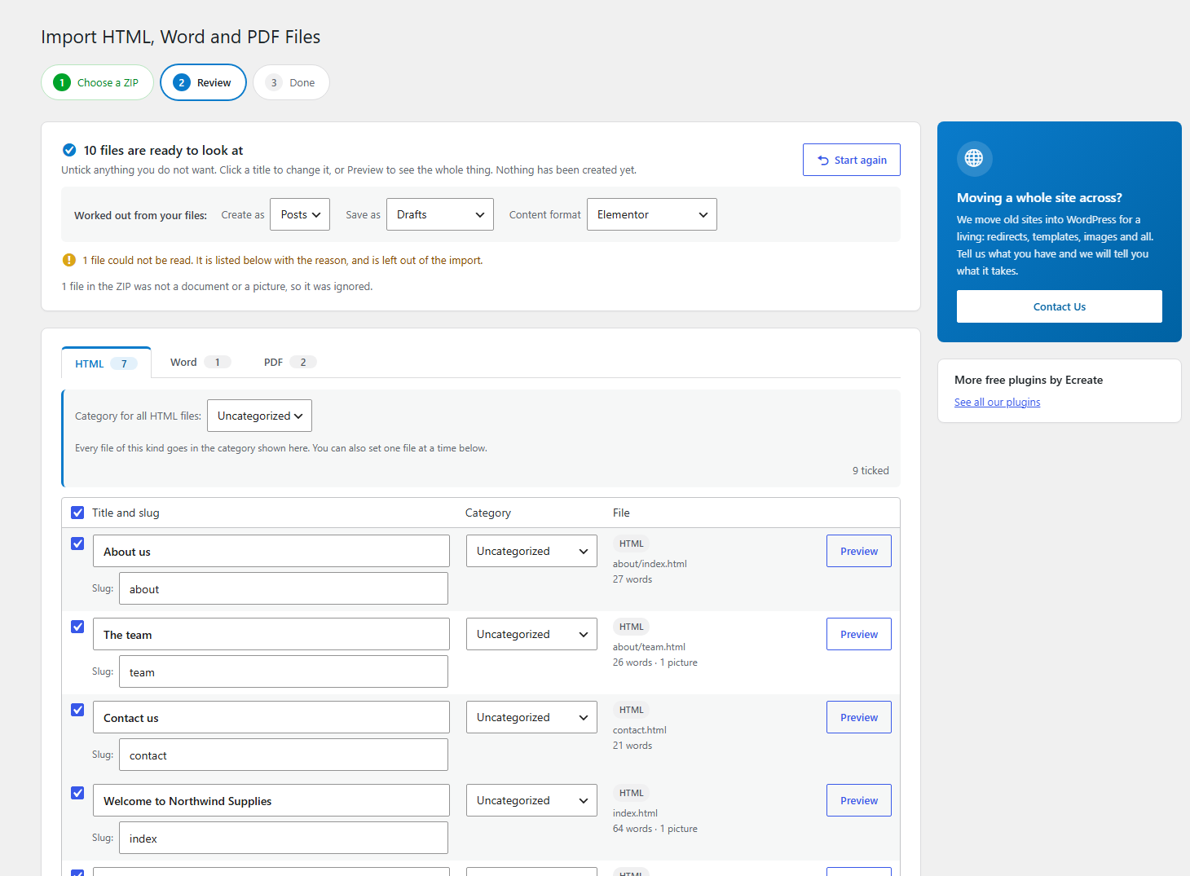Preview the Contact us file
The width and height of the screenshot is (1190, 876).
coord(859,717)
